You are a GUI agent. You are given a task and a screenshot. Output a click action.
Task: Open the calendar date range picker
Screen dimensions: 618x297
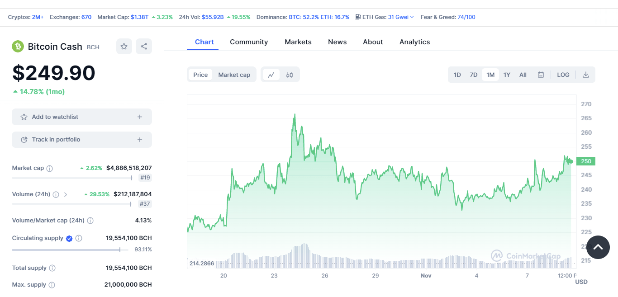pyautogui.click(x=541, y=75)
